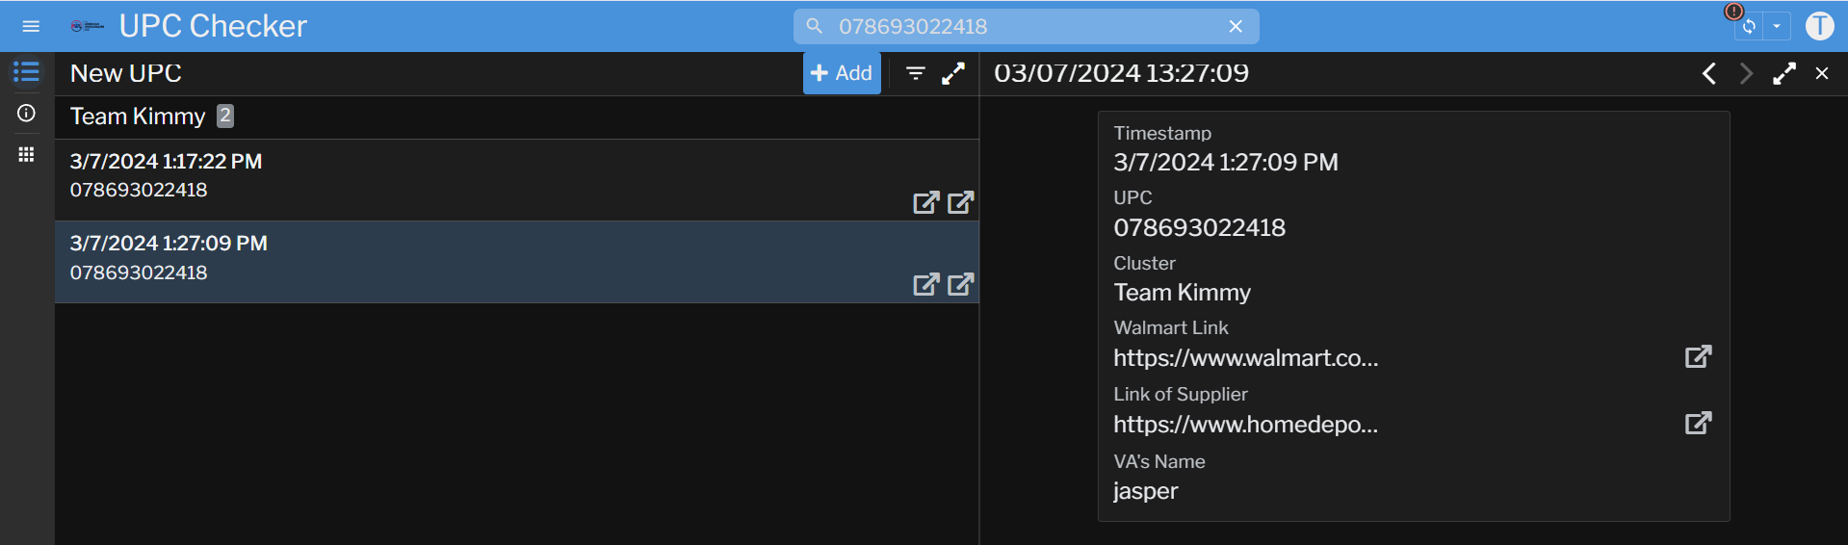Open the Link of Supplier external icon

pos(1698,424)
